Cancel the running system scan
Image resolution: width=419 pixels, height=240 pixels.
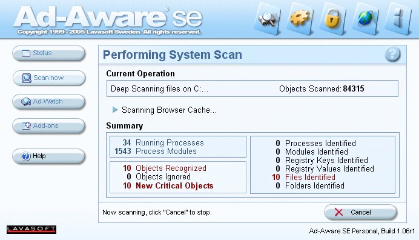tap(360, 212)
